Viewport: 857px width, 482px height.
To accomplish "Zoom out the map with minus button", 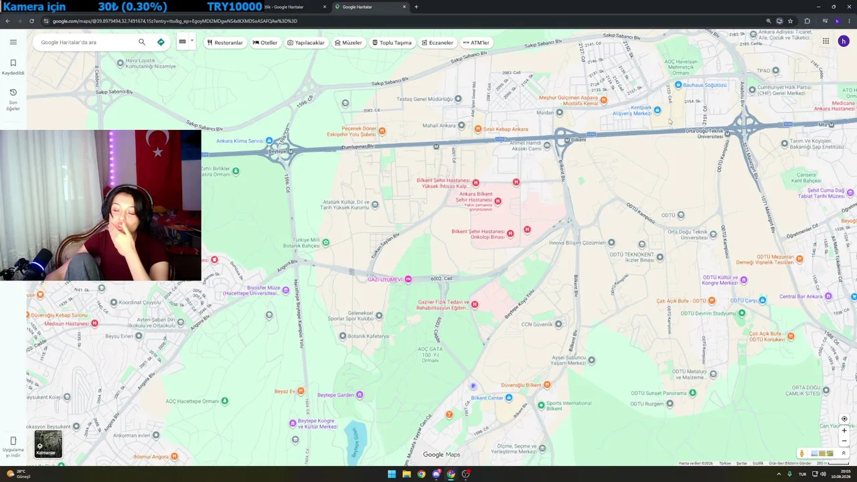I will tap(844, 441).
